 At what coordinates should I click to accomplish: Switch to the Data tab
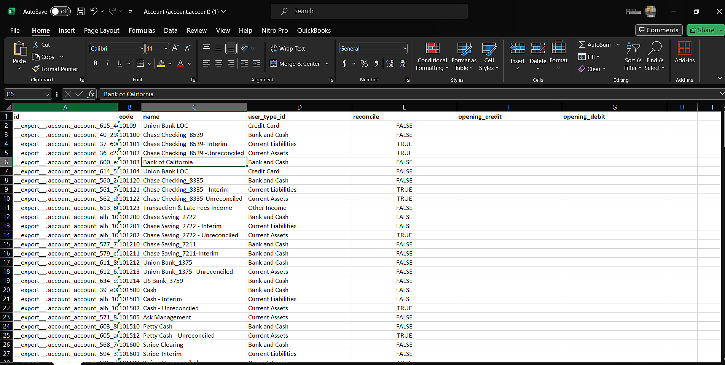170,30
